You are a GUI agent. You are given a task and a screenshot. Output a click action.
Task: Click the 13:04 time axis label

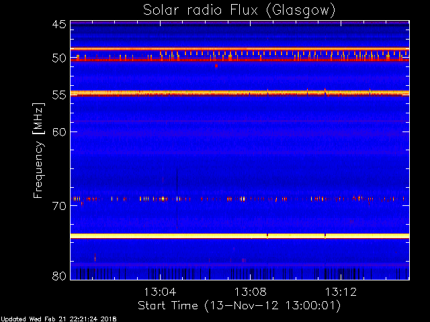[160, 292]
